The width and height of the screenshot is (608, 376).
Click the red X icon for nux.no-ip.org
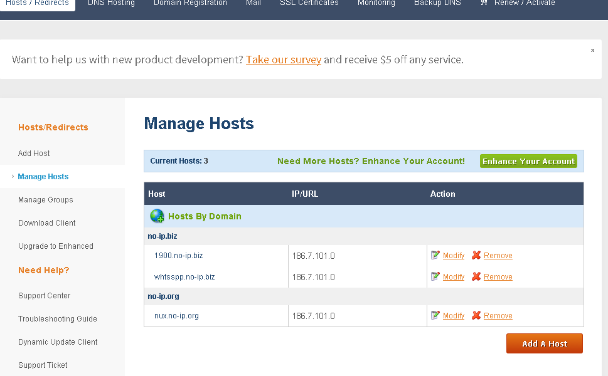[476, 315]
